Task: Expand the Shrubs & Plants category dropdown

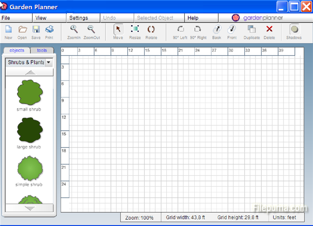Action: pos(49,62)
